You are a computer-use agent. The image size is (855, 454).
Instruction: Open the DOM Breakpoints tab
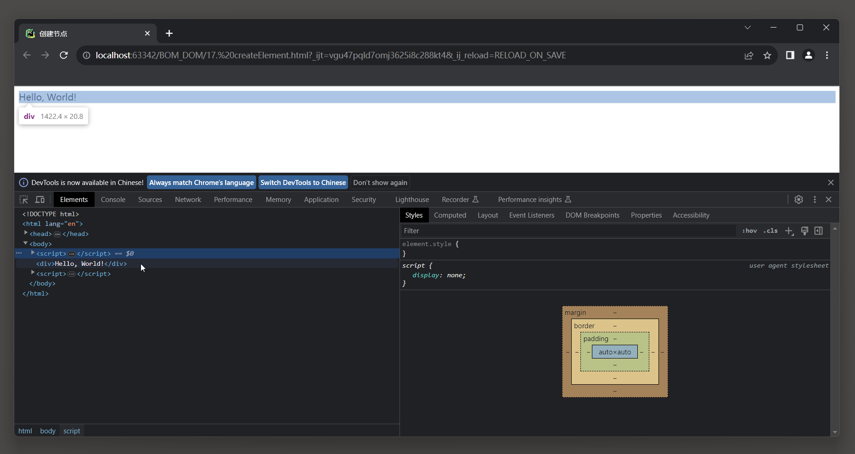592,215
